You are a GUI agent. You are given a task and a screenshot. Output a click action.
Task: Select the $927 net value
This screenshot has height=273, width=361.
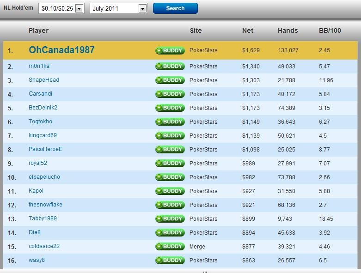pos(249,191)
